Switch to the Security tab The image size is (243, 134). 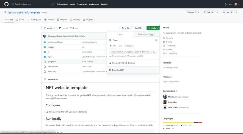coord(75,20)
